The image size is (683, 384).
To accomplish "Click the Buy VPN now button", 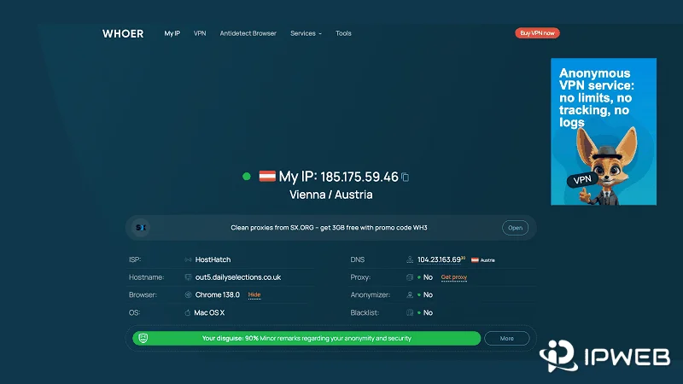I will (537, 33).
